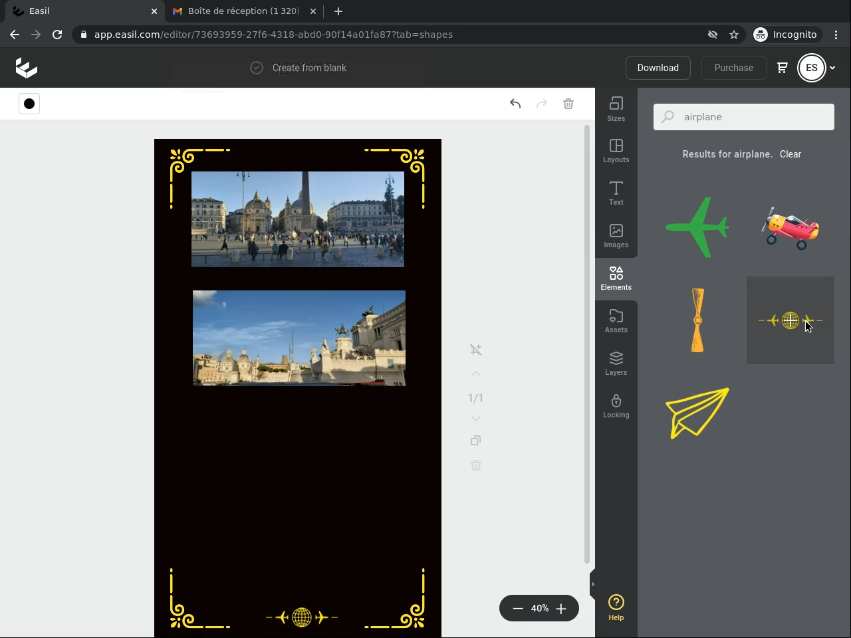The image size is (851, 638).
Task: Delete selected element with toolbar trash icon
Action: point(568,104)
